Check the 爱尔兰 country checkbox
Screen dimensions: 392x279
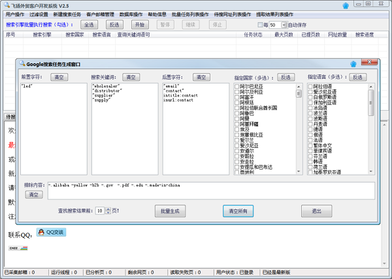237,140
